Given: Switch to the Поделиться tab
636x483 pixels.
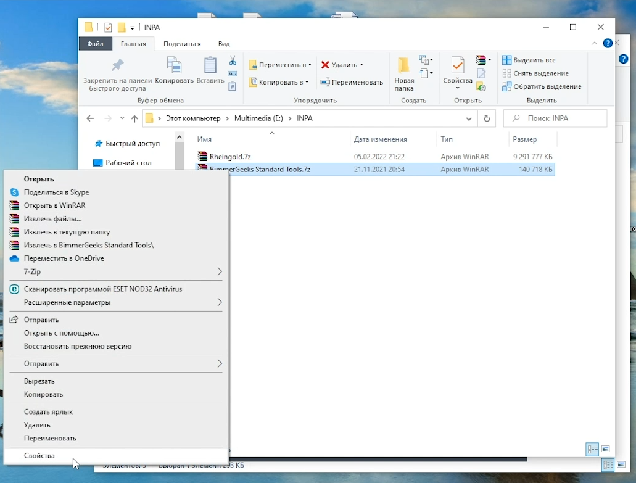Looking at the screenshot, I should coord(182,44).
